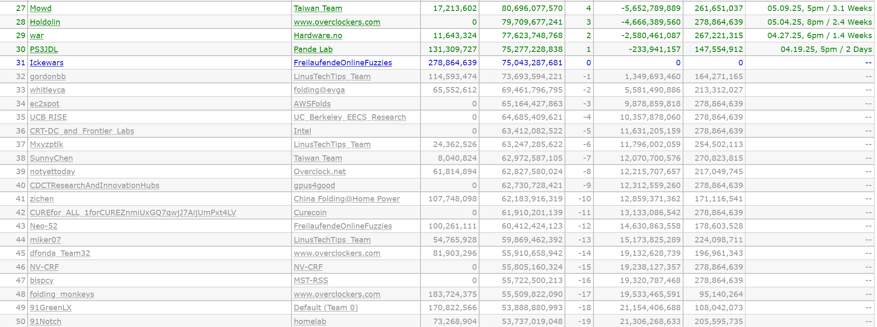This screenshot has height=327, width=877.
Task: Open the Pande Lab team page
Action: click(313, 49)
